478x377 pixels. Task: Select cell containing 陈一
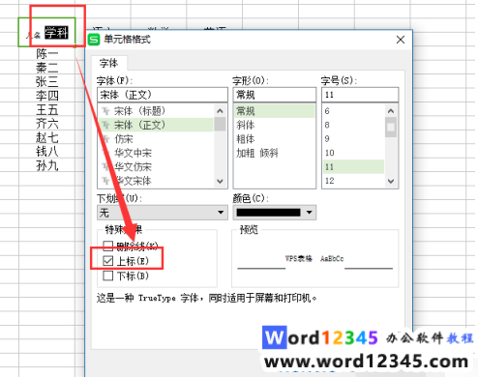coord(47,54)
